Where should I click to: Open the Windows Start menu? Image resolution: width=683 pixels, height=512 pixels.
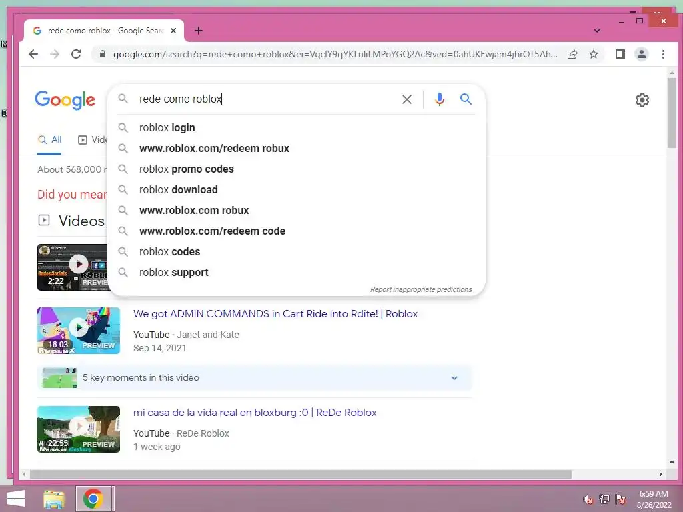point(16,499)
